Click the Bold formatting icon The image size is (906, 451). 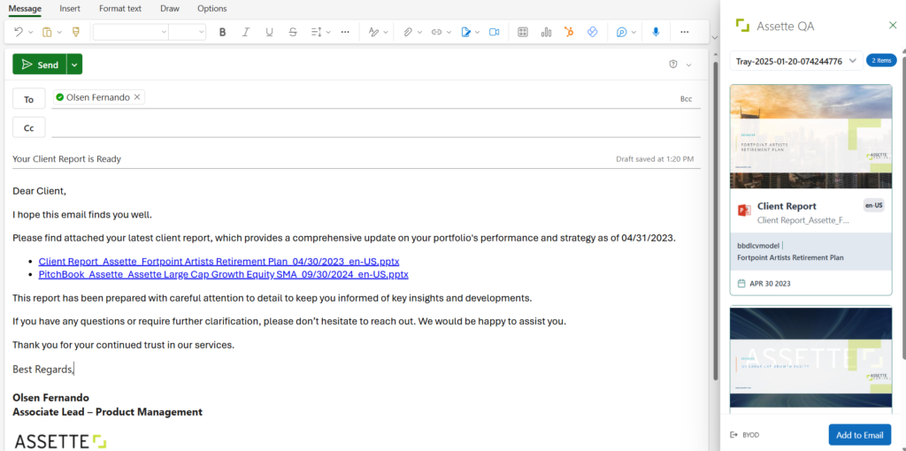pos(222,32)
